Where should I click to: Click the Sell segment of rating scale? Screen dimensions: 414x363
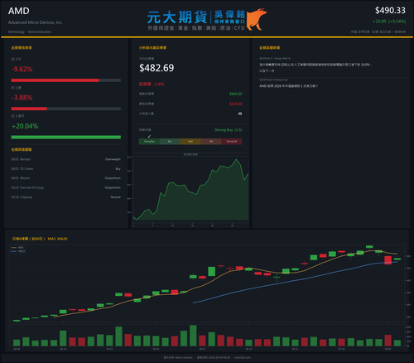point(211,142)
